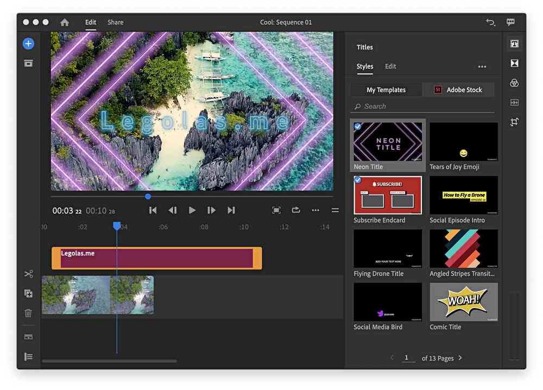Click the blue Add Media plus button
Viewport: 543px width, 390px height.
tap(28, 43)
